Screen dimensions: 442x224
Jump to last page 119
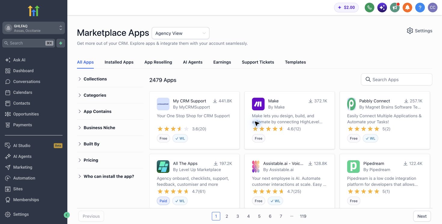(x=303, y=216)
